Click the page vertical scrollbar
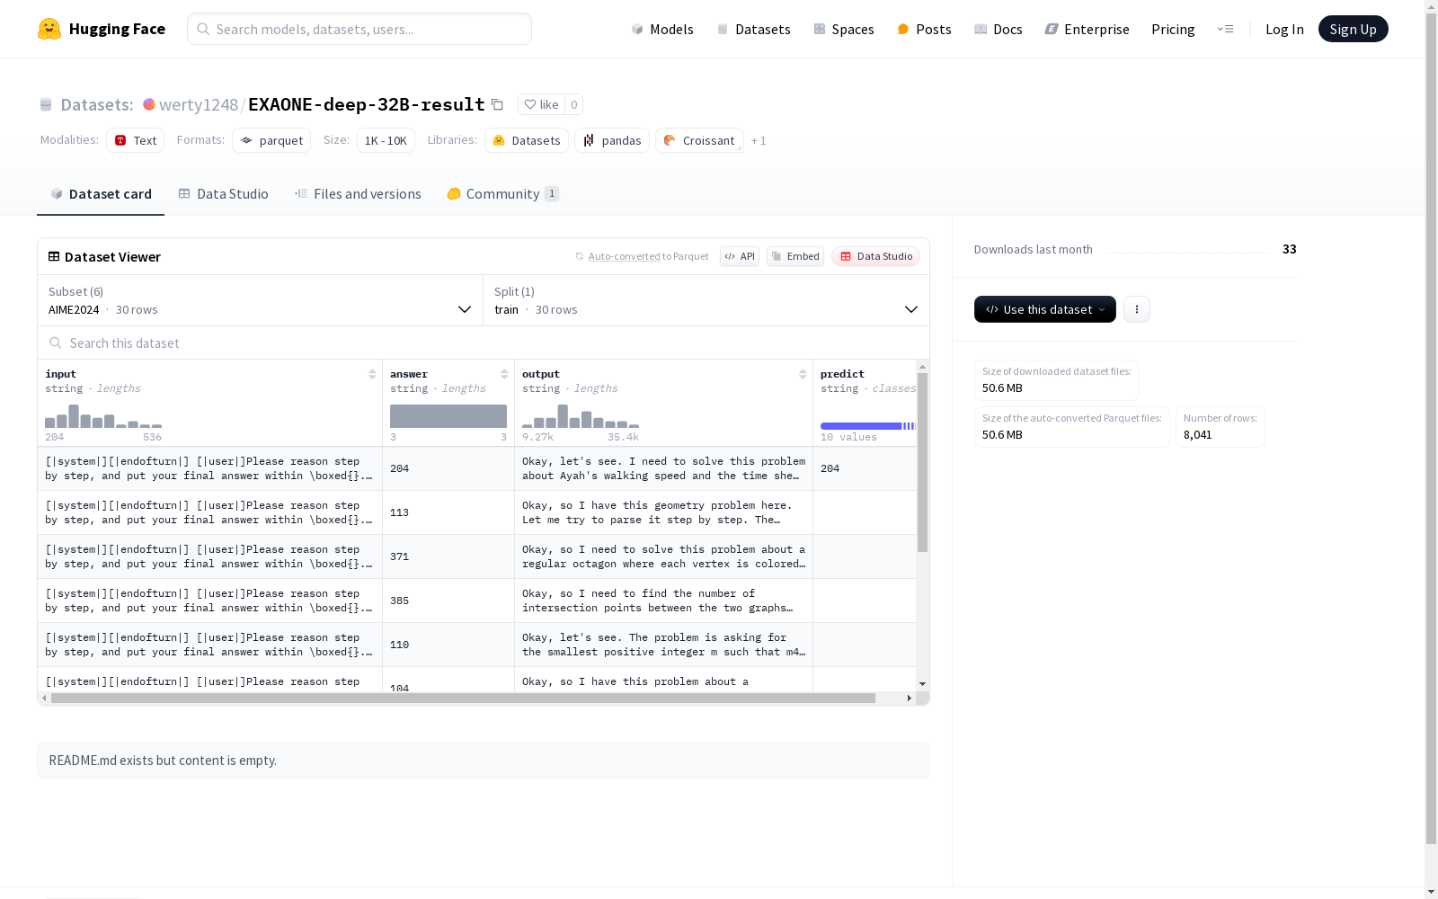Image resolution: width=1438 pixels, height=899 pixels. click(x=1431, y=430)
